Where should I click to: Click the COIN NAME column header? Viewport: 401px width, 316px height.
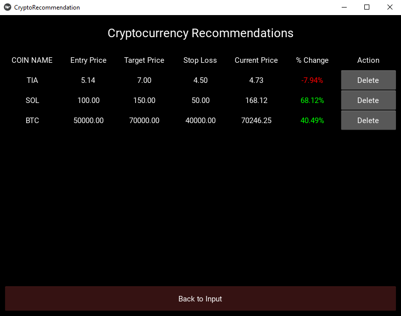pos(32,60)
